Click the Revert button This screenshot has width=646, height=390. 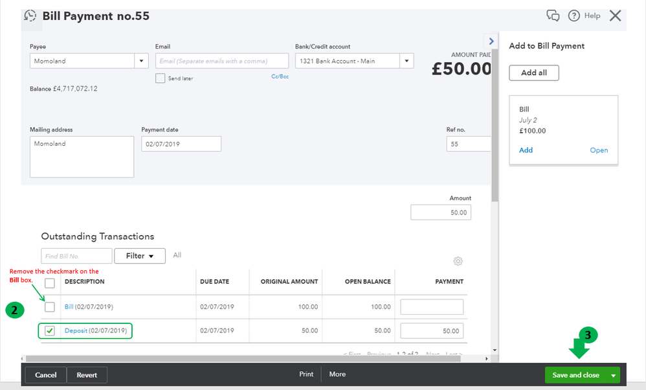(x=87, y=375)
